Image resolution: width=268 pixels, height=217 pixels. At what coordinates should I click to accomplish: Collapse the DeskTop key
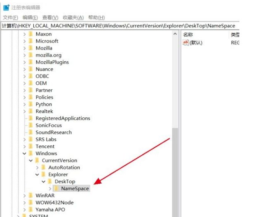(43, 182)
